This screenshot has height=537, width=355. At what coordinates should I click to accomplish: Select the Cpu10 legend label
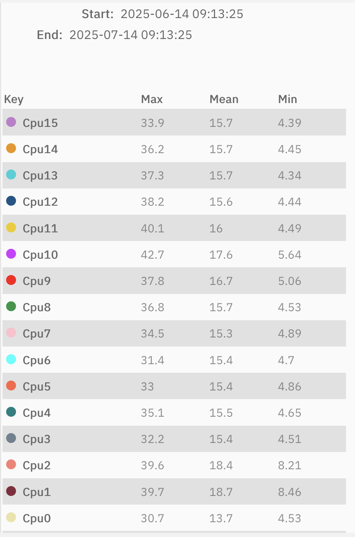pos(40,255)
